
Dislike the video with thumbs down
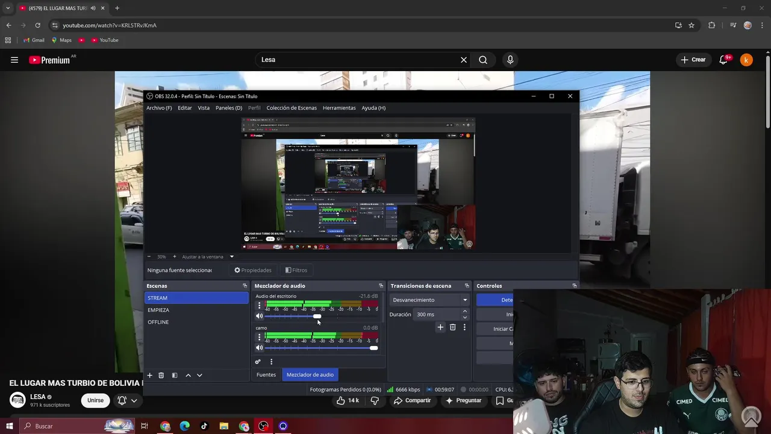coord(375,400)
